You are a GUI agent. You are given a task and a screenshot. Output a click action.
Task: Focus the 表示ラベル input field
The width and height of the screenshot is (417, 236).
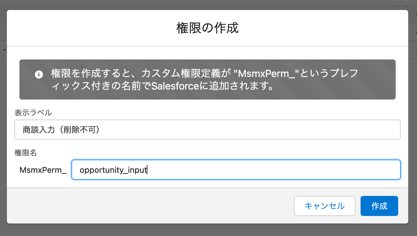208,130
